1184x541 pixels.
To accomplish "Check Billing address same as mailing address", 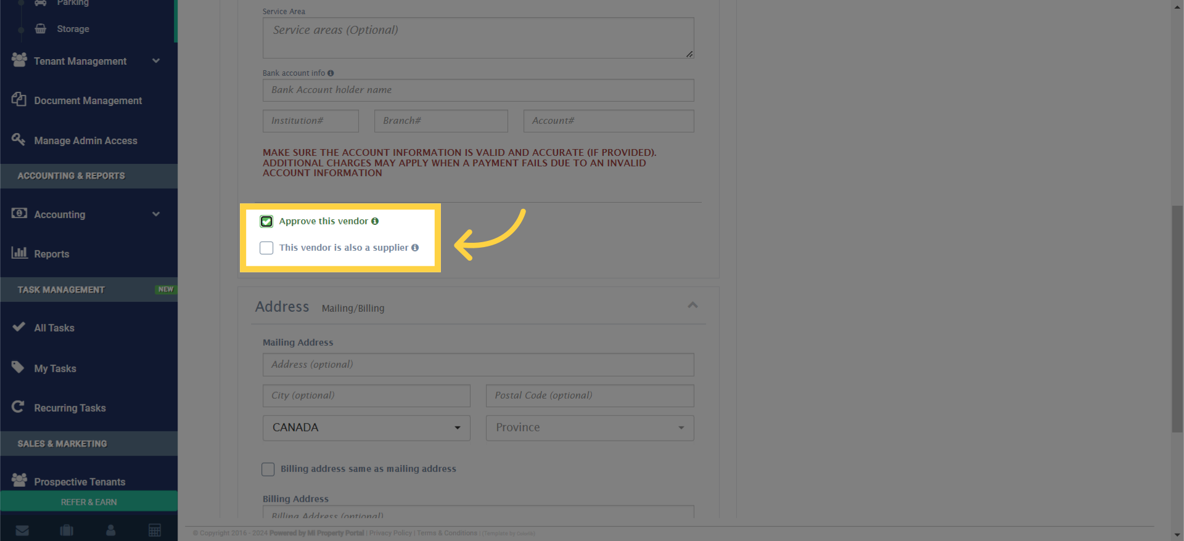I will pyautogui.click(x=268, y=469).
